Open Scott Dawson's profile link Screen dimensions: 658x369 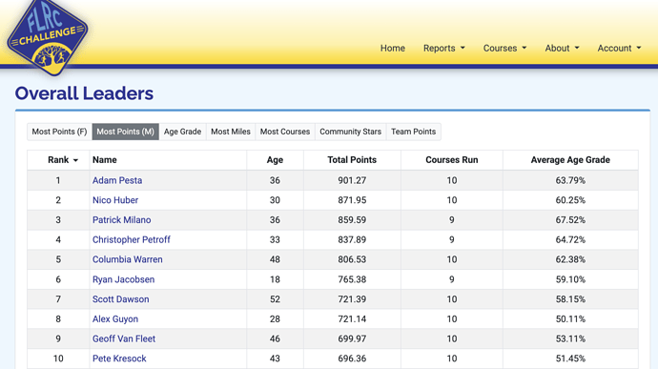click(121, 299)
